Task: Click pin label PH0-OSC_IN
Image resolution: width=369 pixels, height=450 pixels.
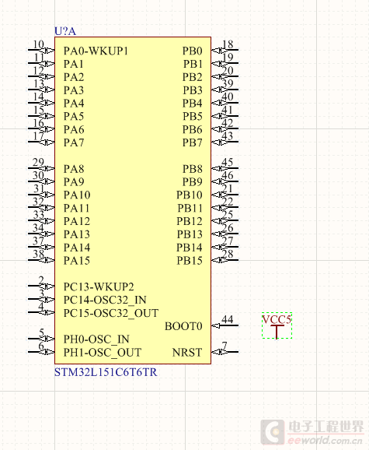Action: tap(96, 339)
